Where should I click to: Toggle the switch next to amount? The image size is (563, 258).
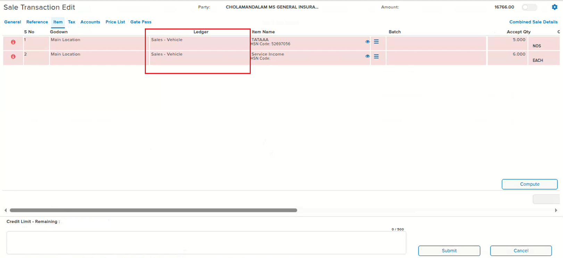tap(529, 7)
